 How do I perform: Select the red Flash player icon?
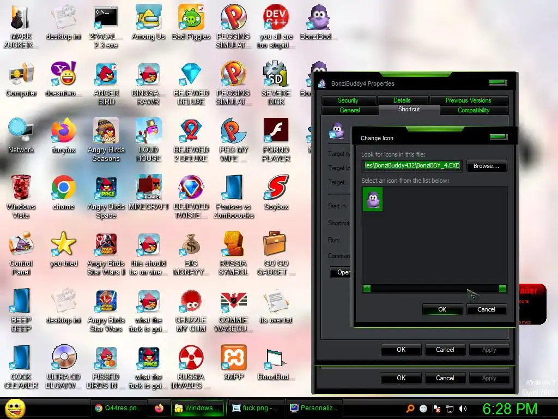(276, 130)
